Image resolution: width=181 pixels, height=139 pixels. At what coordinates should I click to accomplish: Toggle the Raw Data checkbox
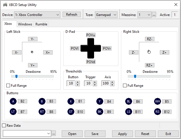tap(4, 126)
